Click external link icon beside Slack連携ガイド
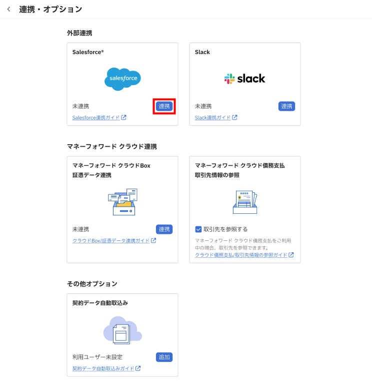Image resolution: width=372 pixels, height=382 pixels. click(234, 118)
